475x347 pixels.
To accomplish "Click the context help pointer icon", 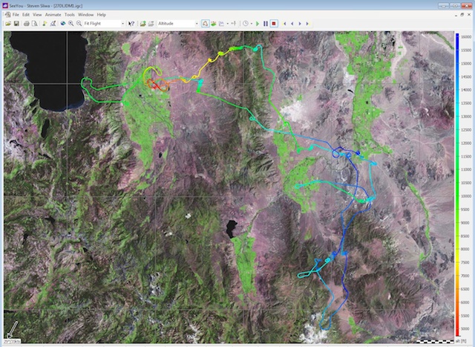I will pyautogui.click(x=131, y=24).
